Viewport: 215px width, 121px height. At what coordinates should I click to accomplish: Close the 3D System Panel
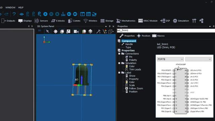point(114,26)
